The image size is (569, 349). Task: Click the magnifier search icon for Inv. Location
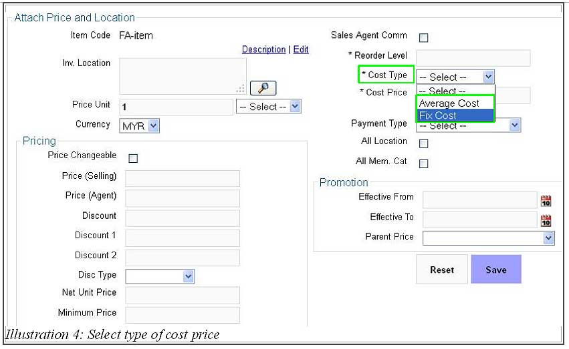263,88
